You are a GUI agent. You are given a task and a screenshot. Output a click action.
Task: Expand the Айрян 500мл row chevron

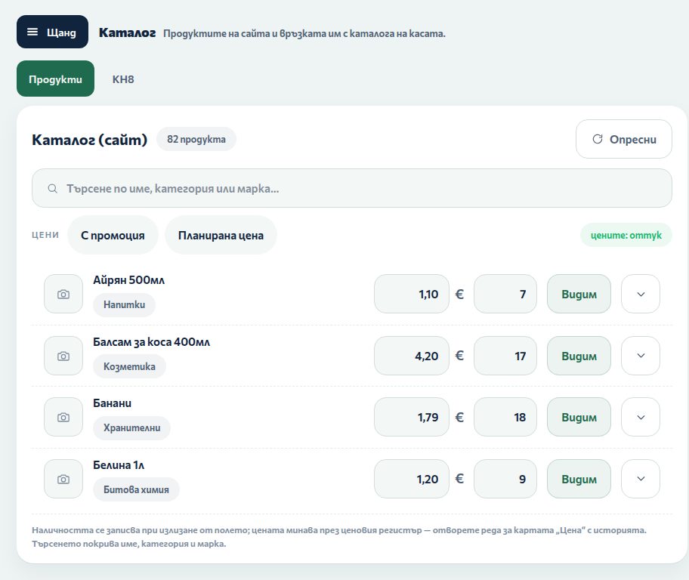(641, 294)
